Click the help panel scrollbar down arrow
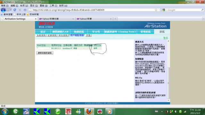The width and height of the screenshot is (205, 115). tap(168, 100)
